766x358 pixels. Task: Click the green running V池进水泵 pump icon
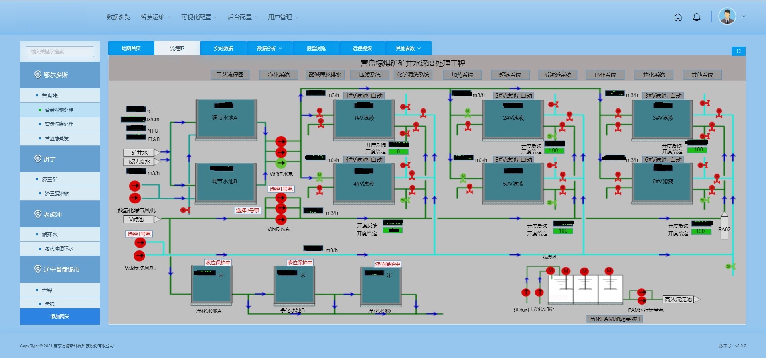(281, 163)
